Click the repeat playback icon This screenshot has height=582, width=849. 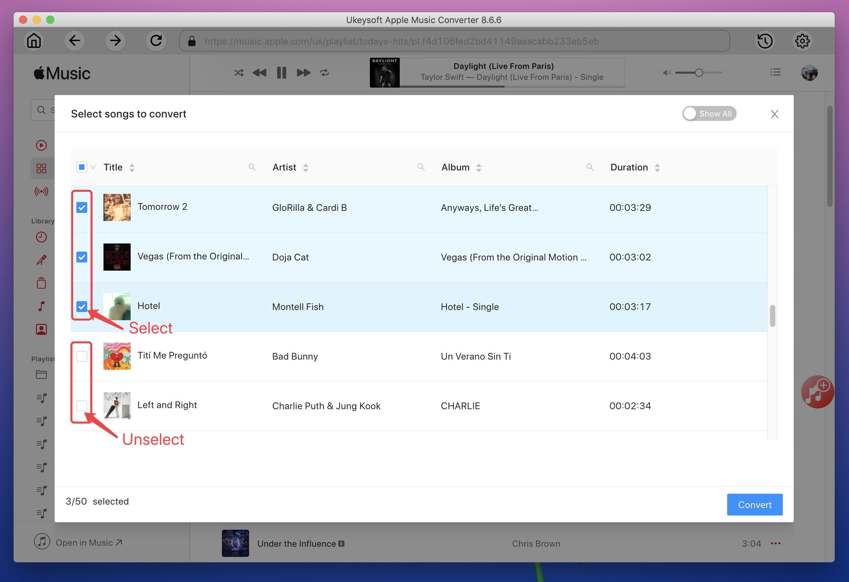(324, 72)
